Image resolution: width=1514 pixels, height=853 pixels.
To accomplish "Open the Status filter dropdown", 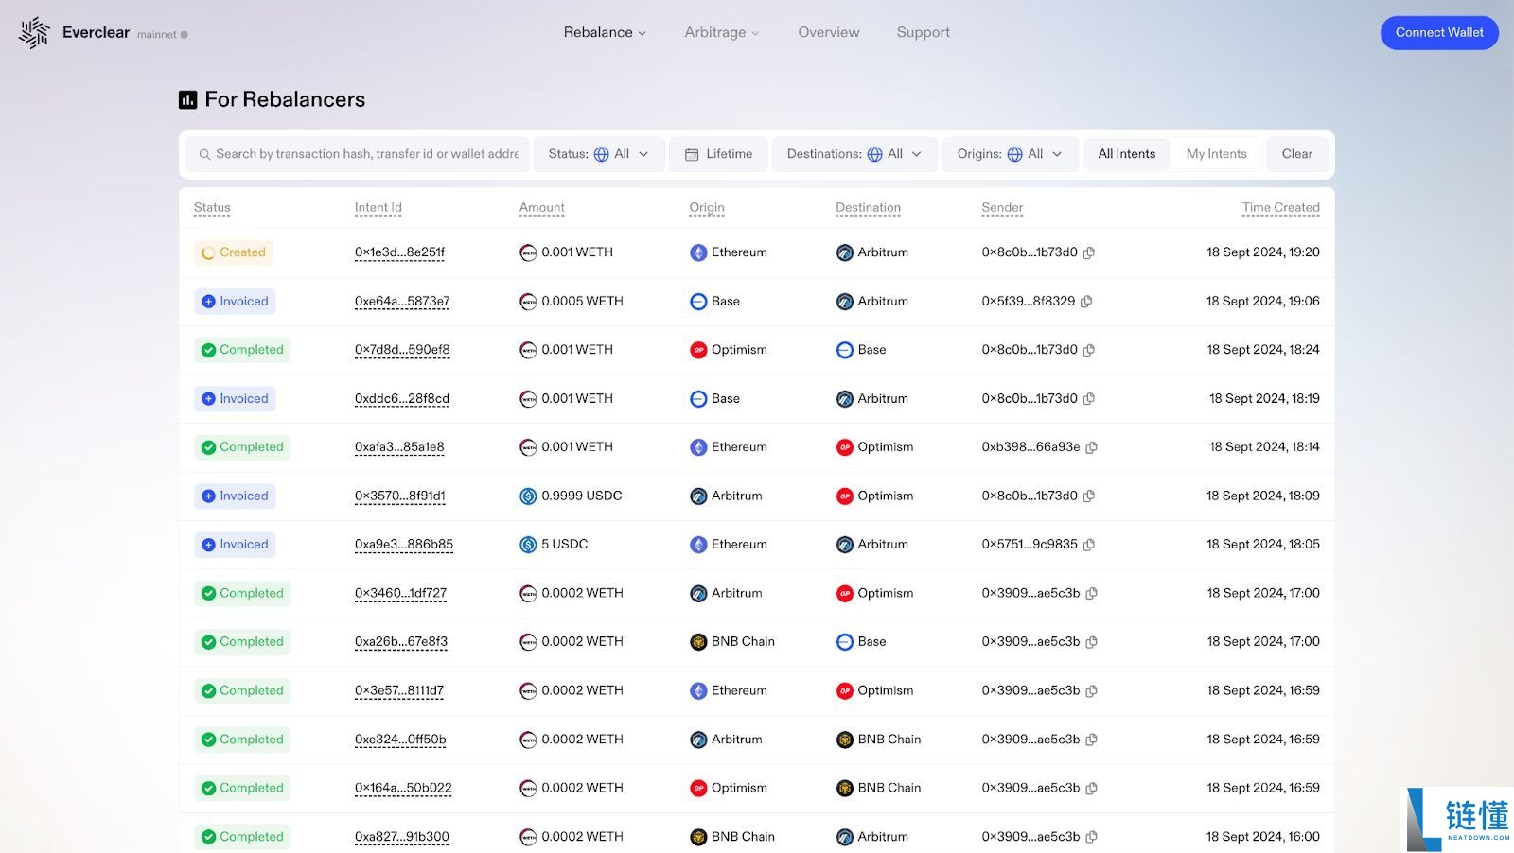I will (599, 154).
